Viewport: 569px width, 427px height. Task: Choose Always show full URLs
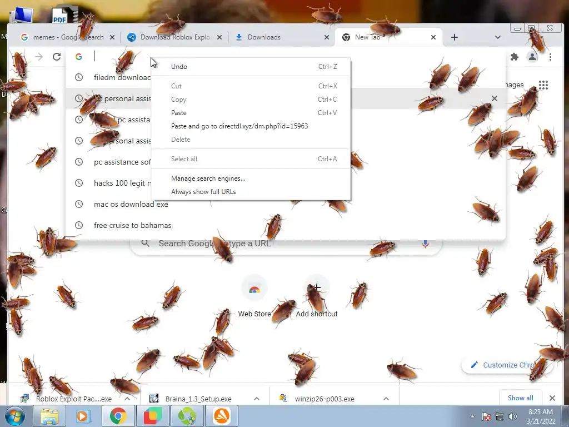pyautogui.click(x=251, y=192)
